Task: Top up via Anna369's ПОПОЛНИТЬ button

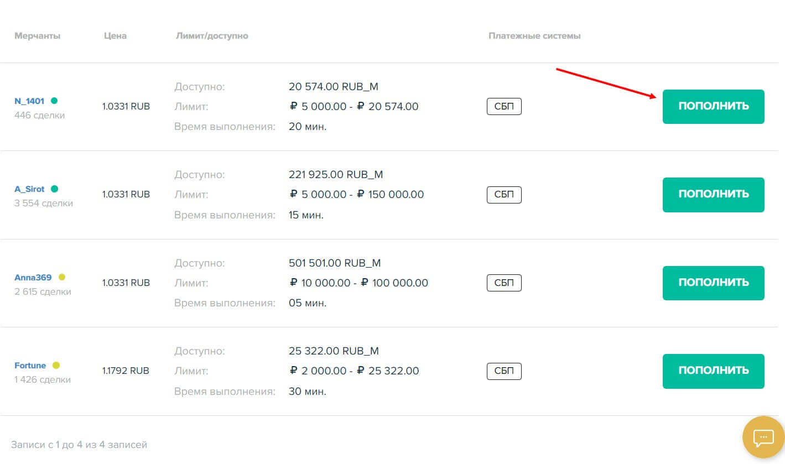Action: tap(713, 283)
